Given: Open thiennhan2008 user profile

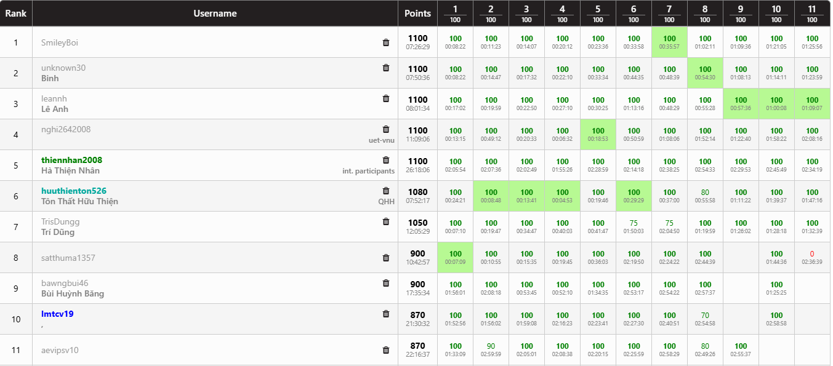Looking at the screenshot, I should click(x=71, y=161).
